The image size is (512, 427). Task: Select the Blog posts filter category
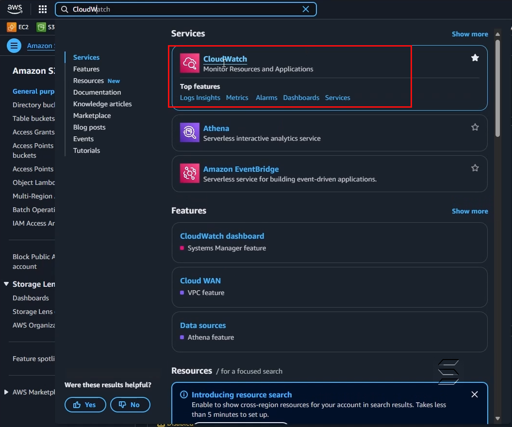click(x=89, y=127)
